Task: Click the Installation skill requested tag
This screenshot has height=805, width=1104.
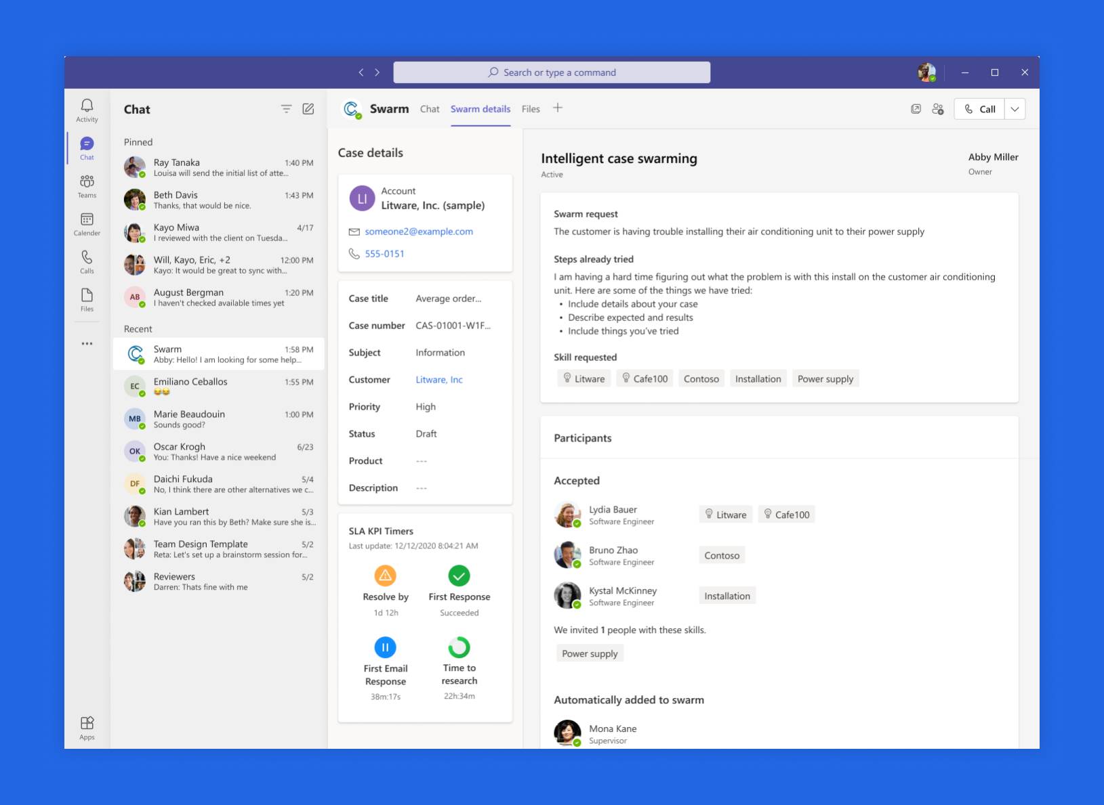Action: click(x=758, y=378)
